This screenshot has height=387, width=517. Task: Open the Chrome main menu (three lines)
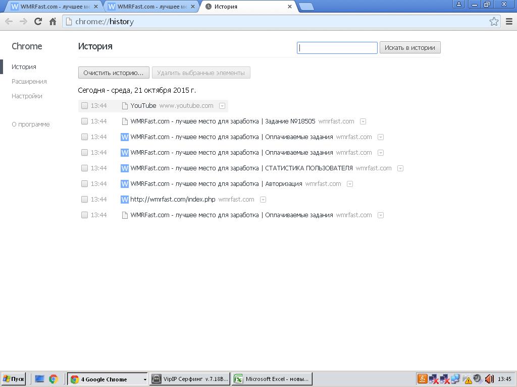pyautogui.click(x=509, y=22)
